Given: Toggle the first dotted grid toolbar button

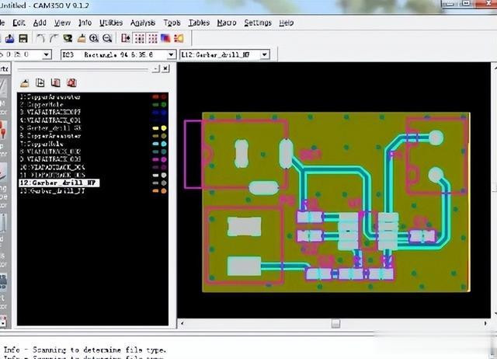Looking at the screenshot, I should point(140,38).
